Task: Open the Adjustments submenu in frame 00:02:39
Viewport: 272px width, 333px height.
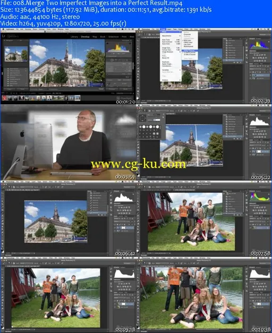Action: 171,36
